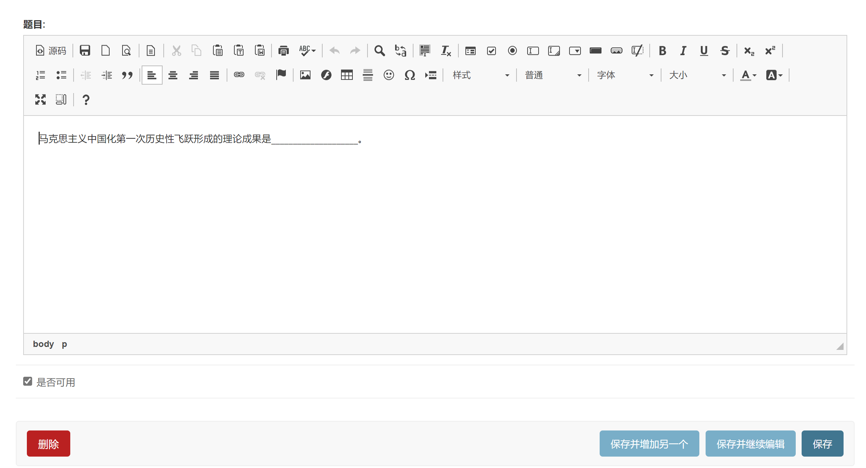
Task: Insert a numbered list
Action: tap(40, 75)
